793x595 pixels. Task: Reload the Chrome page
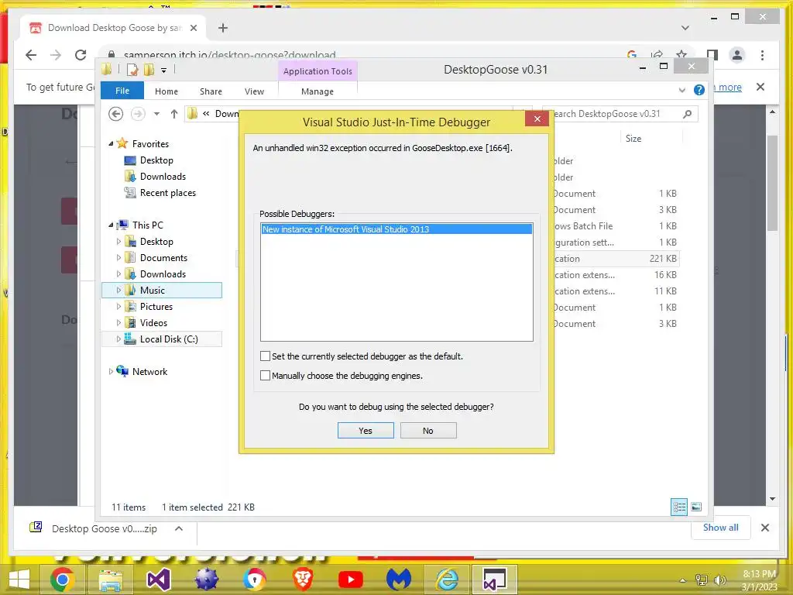click(x=81, y=55)
